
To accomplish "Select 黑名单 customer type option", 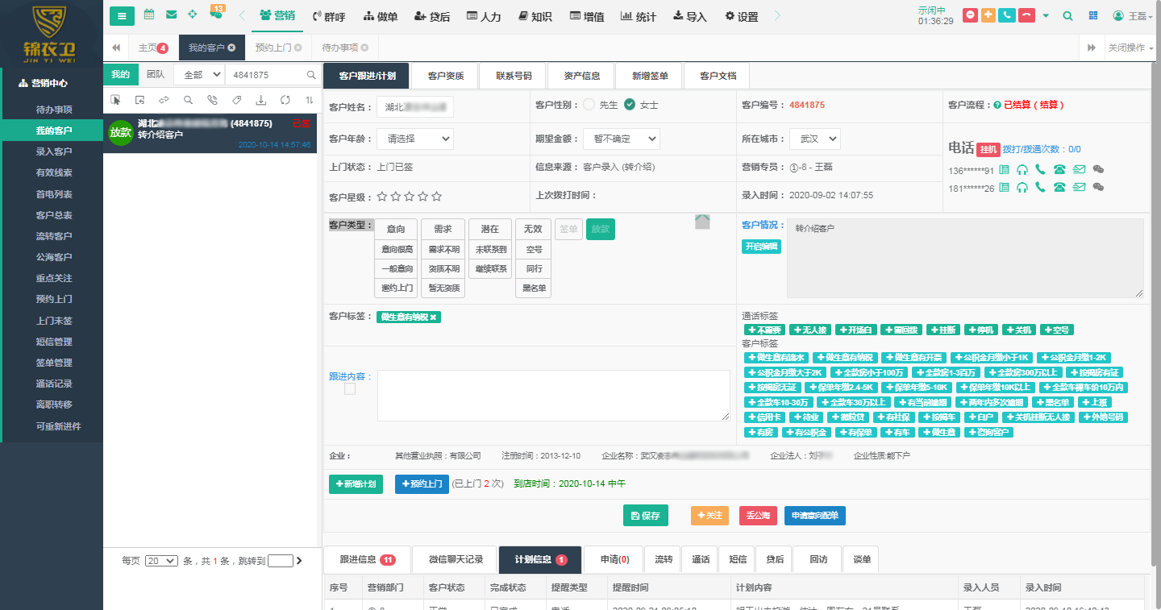I will pyautogui.click(x=534, y=288).
